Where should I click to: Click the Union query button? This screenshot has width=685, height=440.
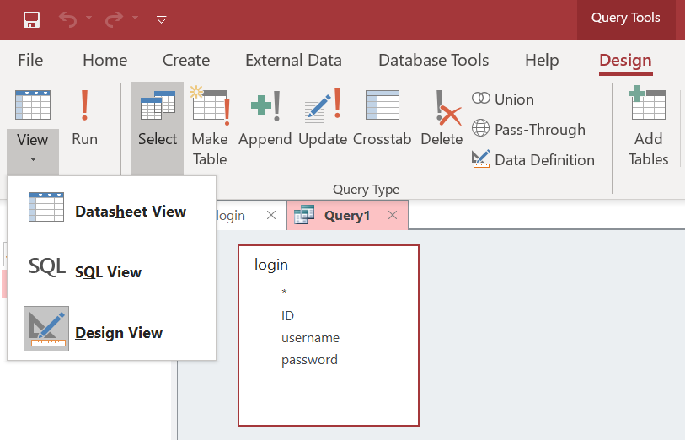click(x=503, y=99)
